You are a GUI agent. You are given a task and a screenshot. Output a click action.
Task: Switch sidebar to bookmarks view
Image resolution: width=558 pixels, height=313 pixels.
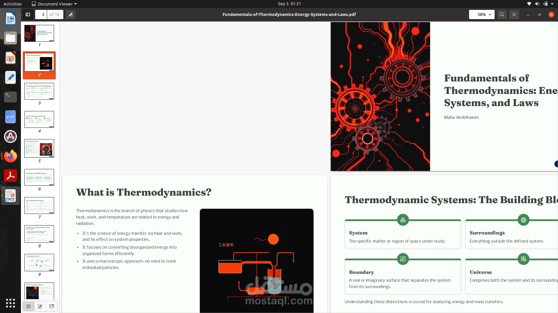(52, 306)
